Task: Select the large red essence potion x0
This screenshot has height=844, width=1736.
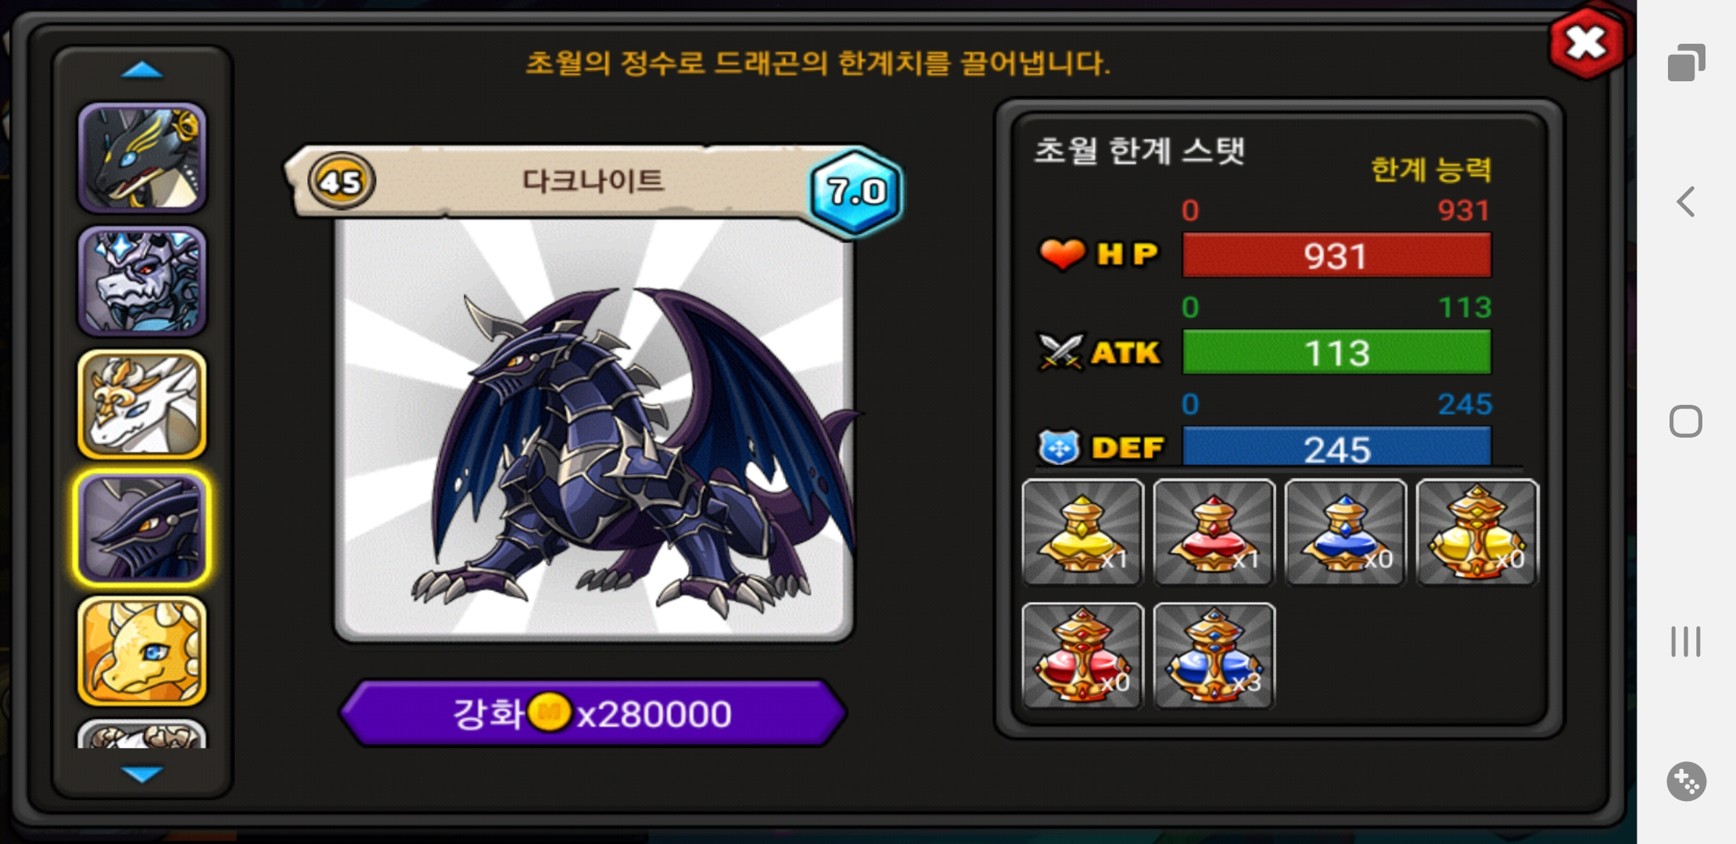Action: [1082, 656]
